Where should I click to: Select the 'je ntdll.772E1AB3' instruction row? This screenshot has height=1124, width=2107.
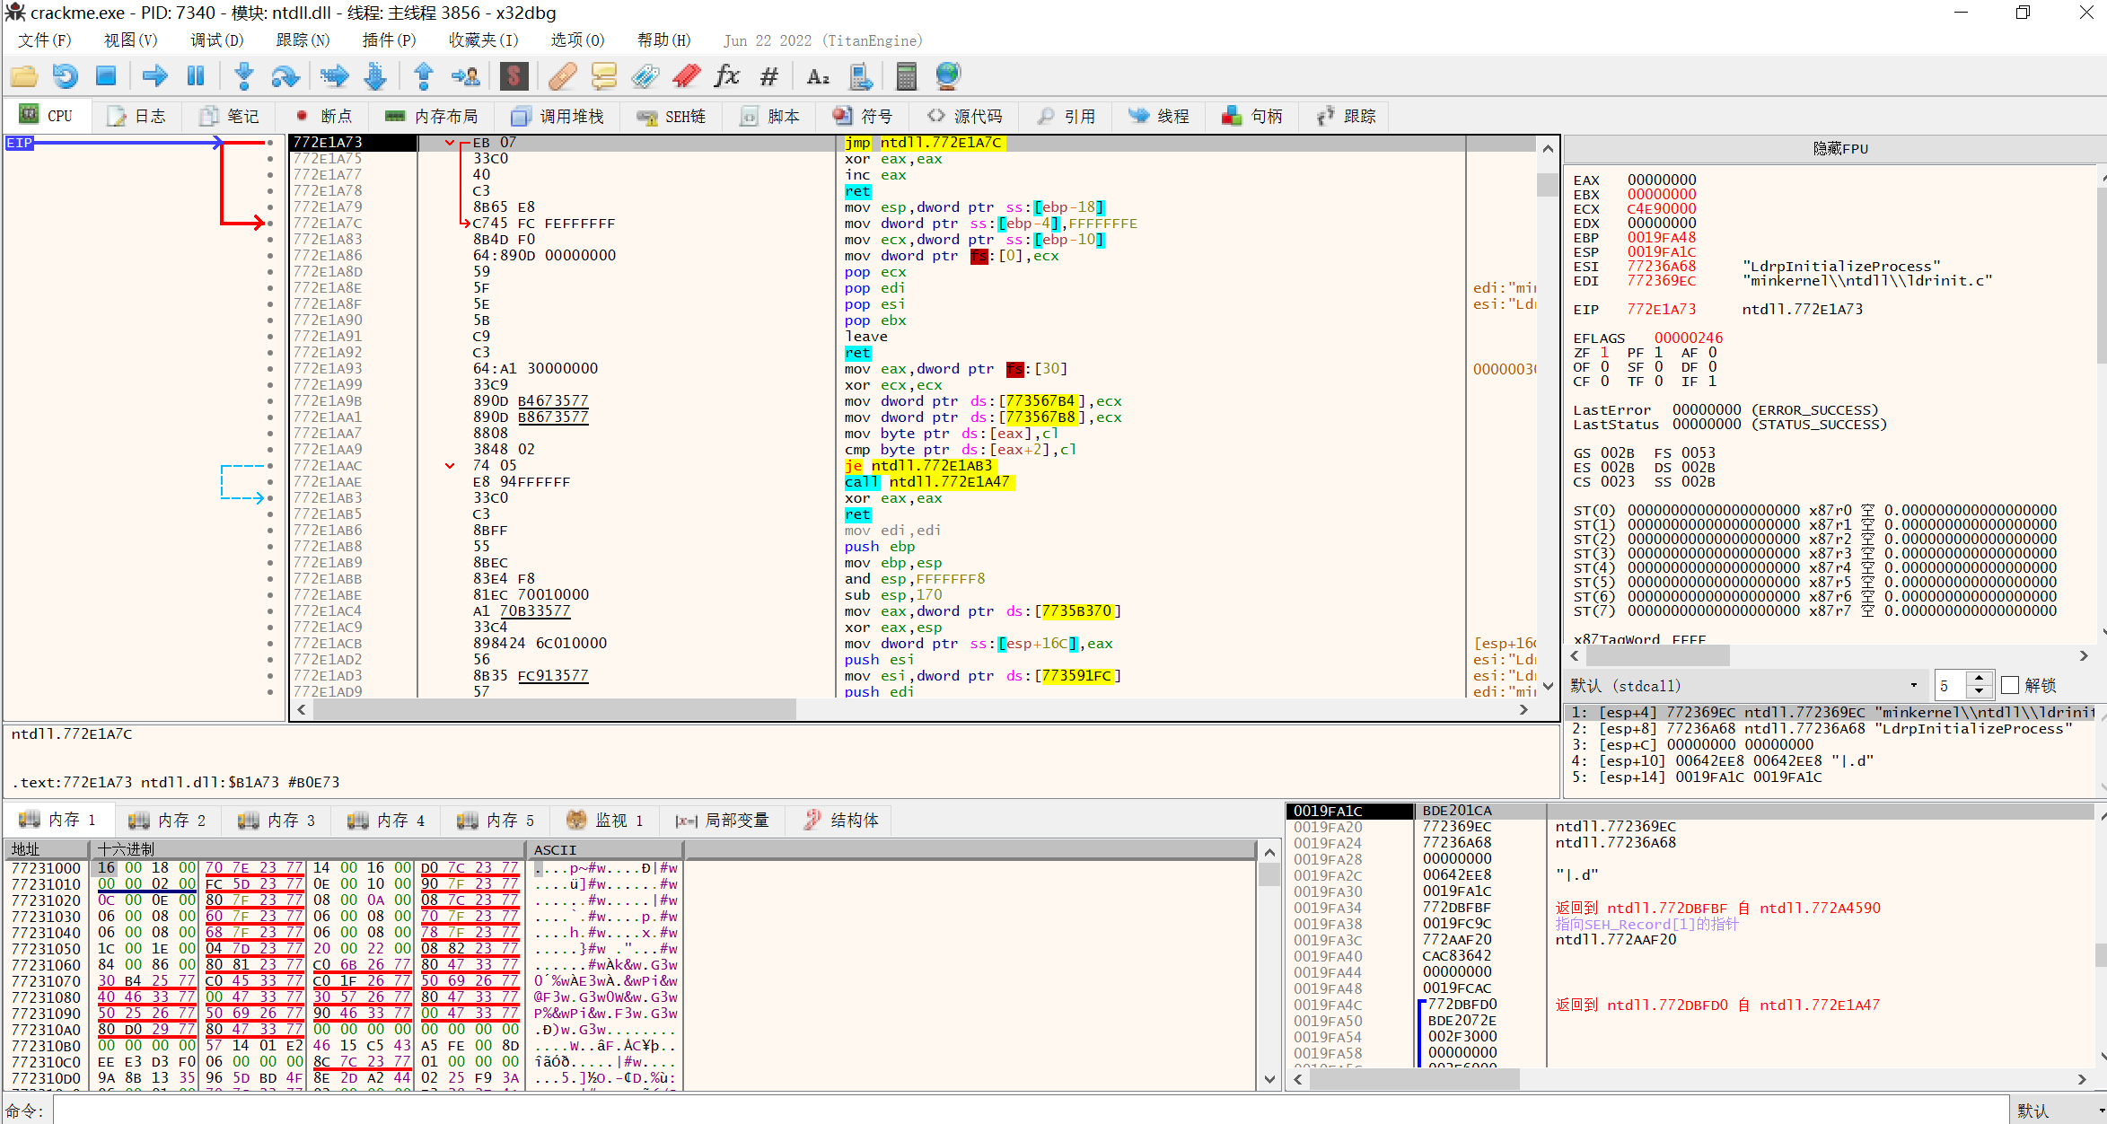coord(912,466)
